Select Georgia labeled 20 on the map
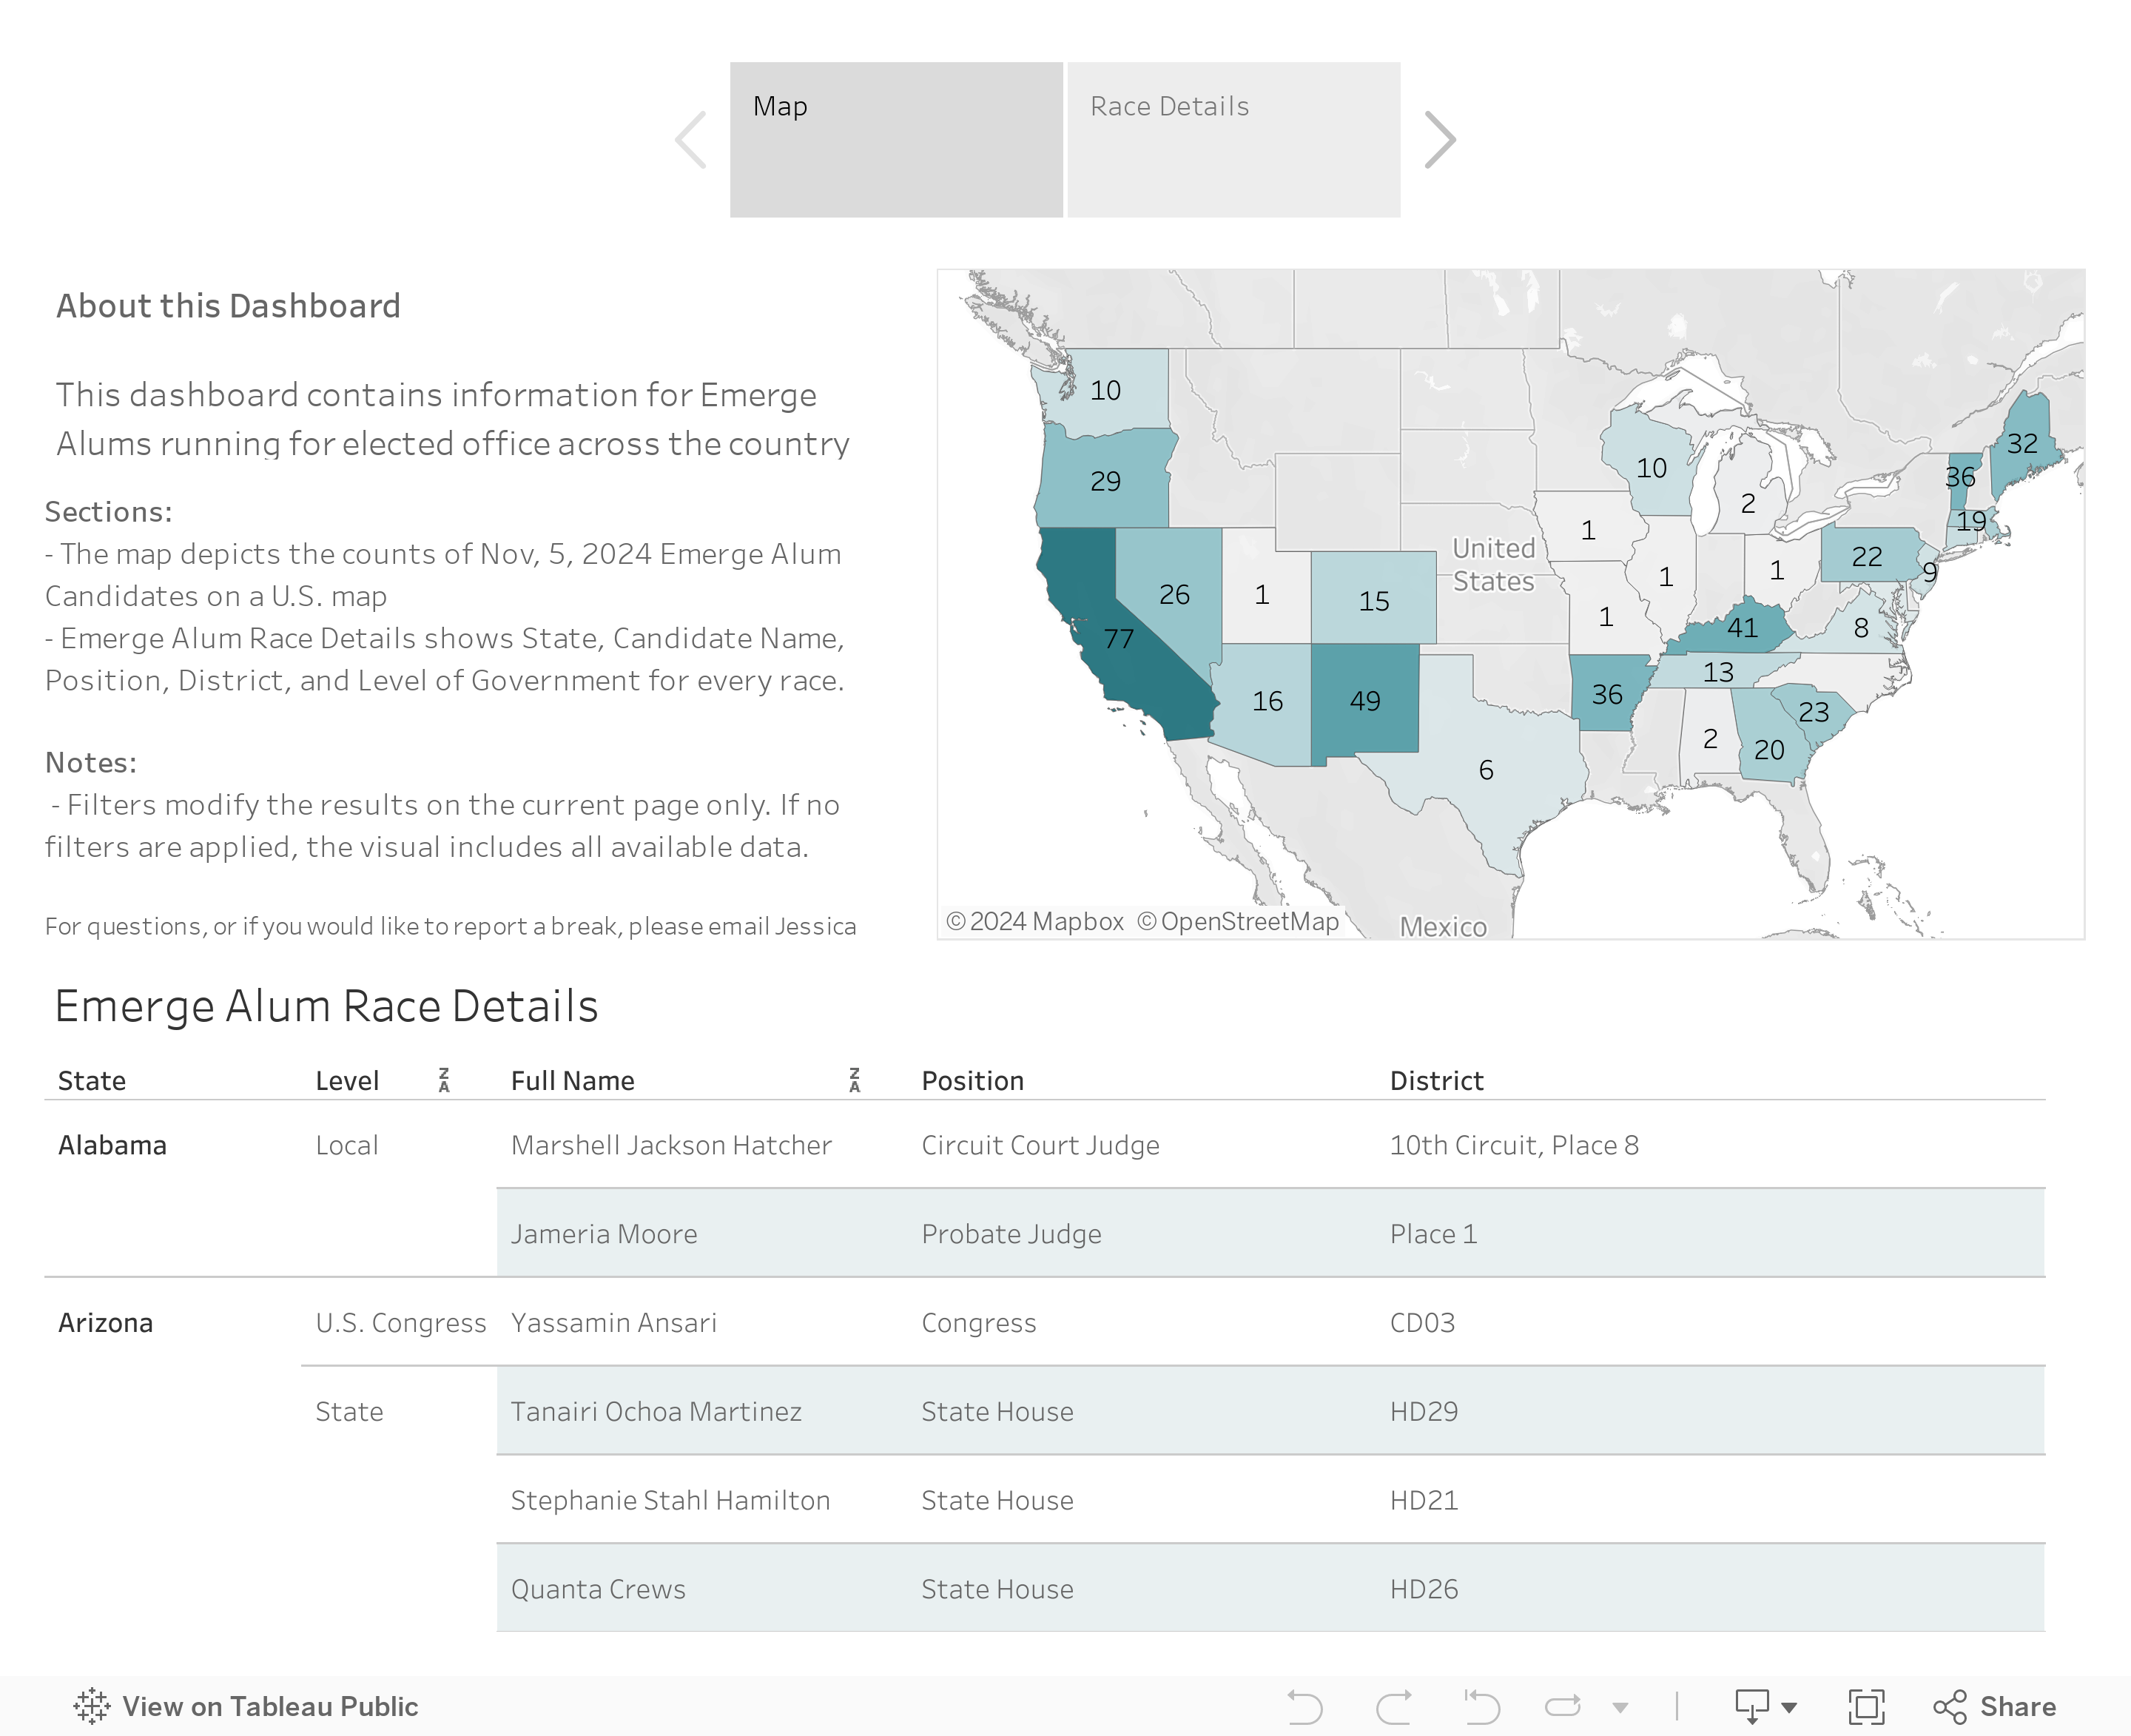The height and width of the screenshot is (1736, 2131). (x=1768, y=749)
